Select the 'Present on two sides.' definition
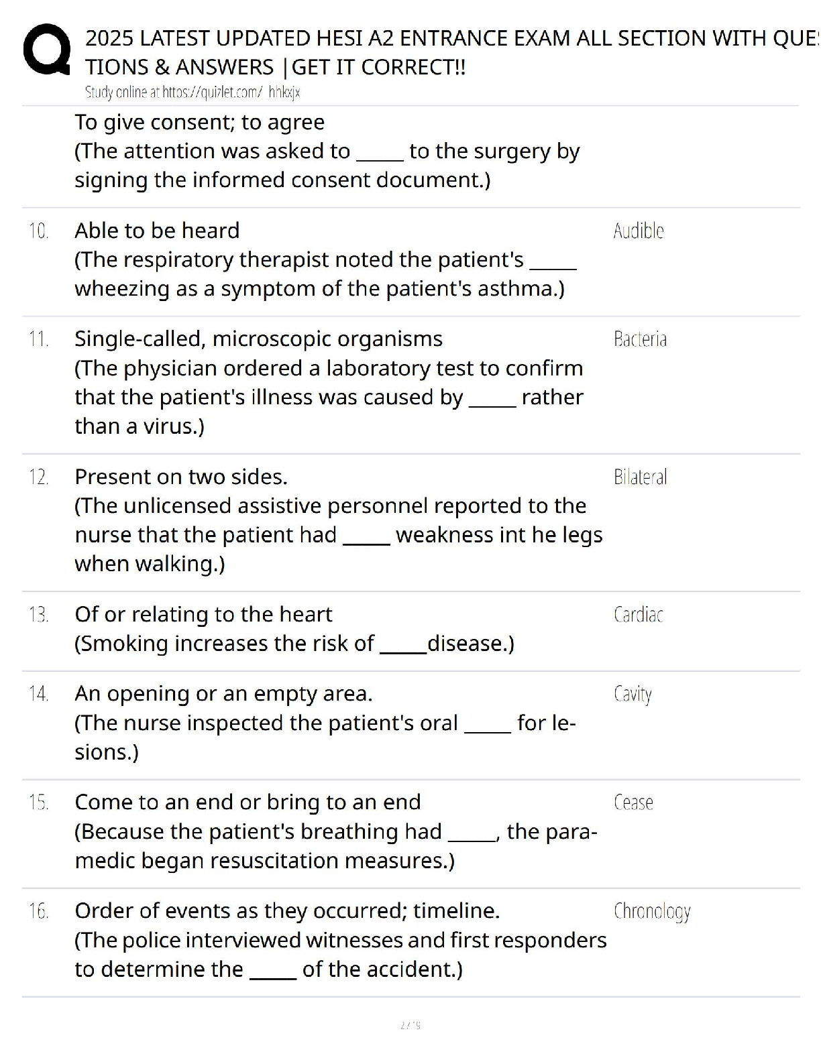 [181, 477]
